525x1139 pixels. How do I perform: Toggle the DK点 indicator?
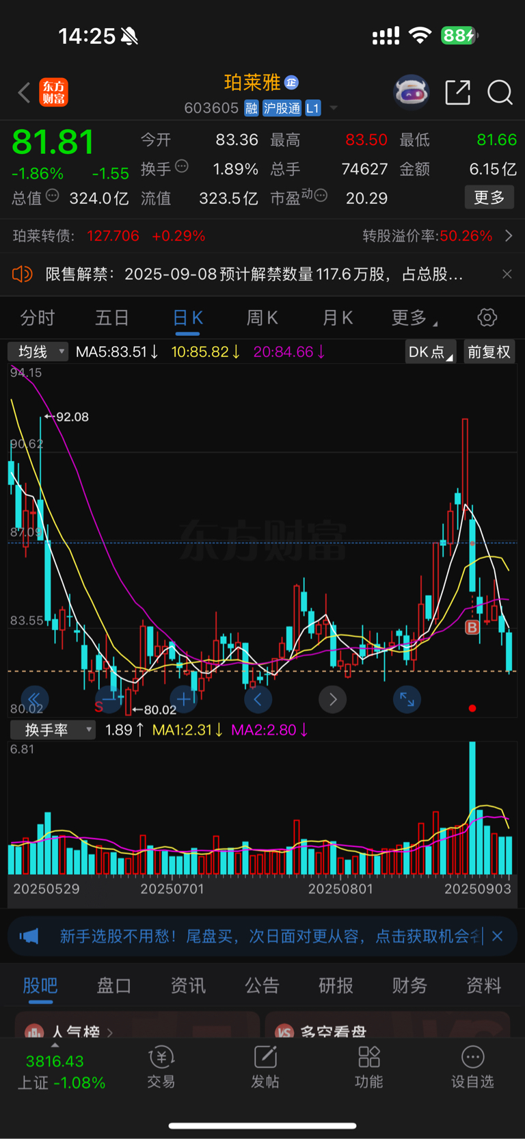click(431, 352)
